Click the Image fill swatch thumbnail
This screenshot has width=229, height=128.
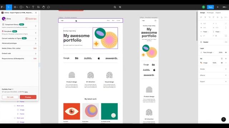pyautogui.click(x=201, y=63)
